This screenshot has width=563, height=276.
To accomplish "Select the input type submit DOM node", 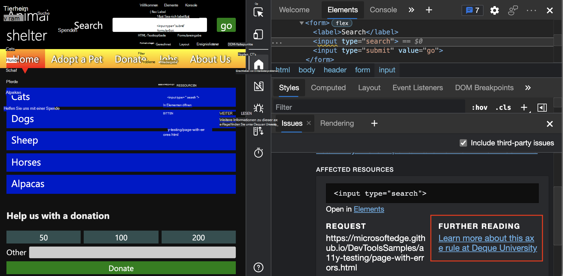I will pos(378,51).
